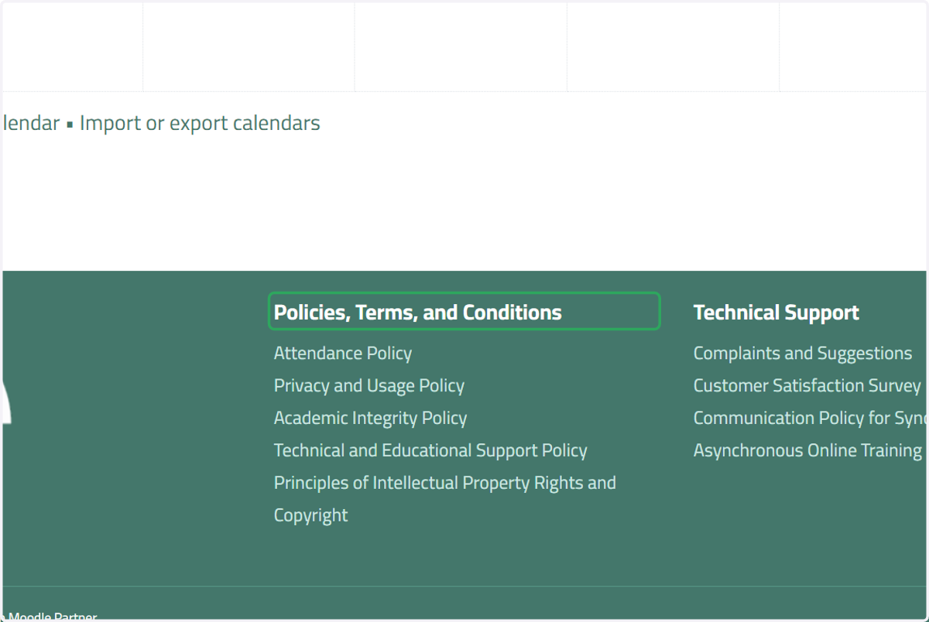The width and height of the screenshot is (929, 622).
Task: Click the Technical Support heading
Action: click(776, 313)
